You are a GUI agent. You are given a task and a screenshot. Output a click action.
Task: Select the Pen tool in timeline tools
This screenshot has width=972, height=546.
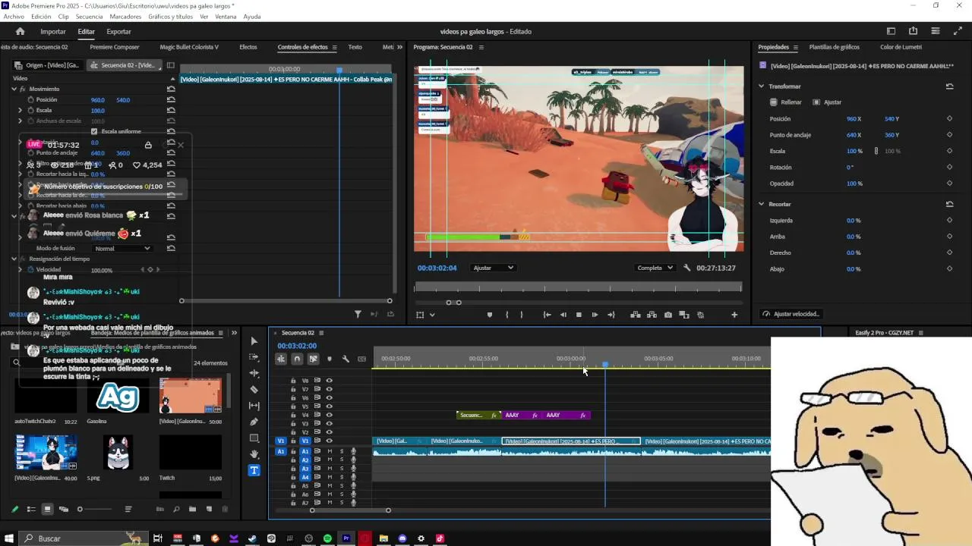coord(254,422)
